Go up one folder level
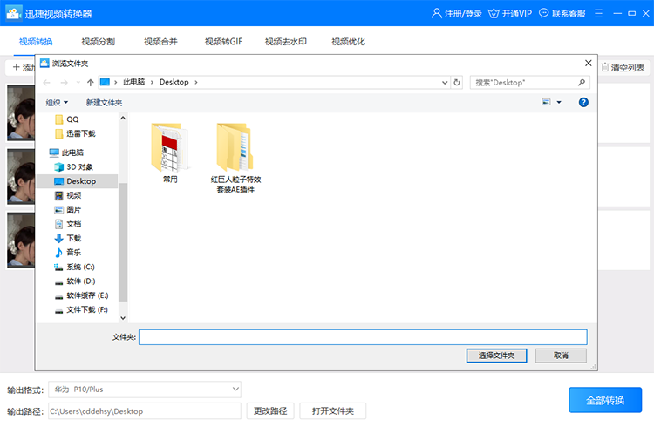The image size is (654, 427). 90,83
